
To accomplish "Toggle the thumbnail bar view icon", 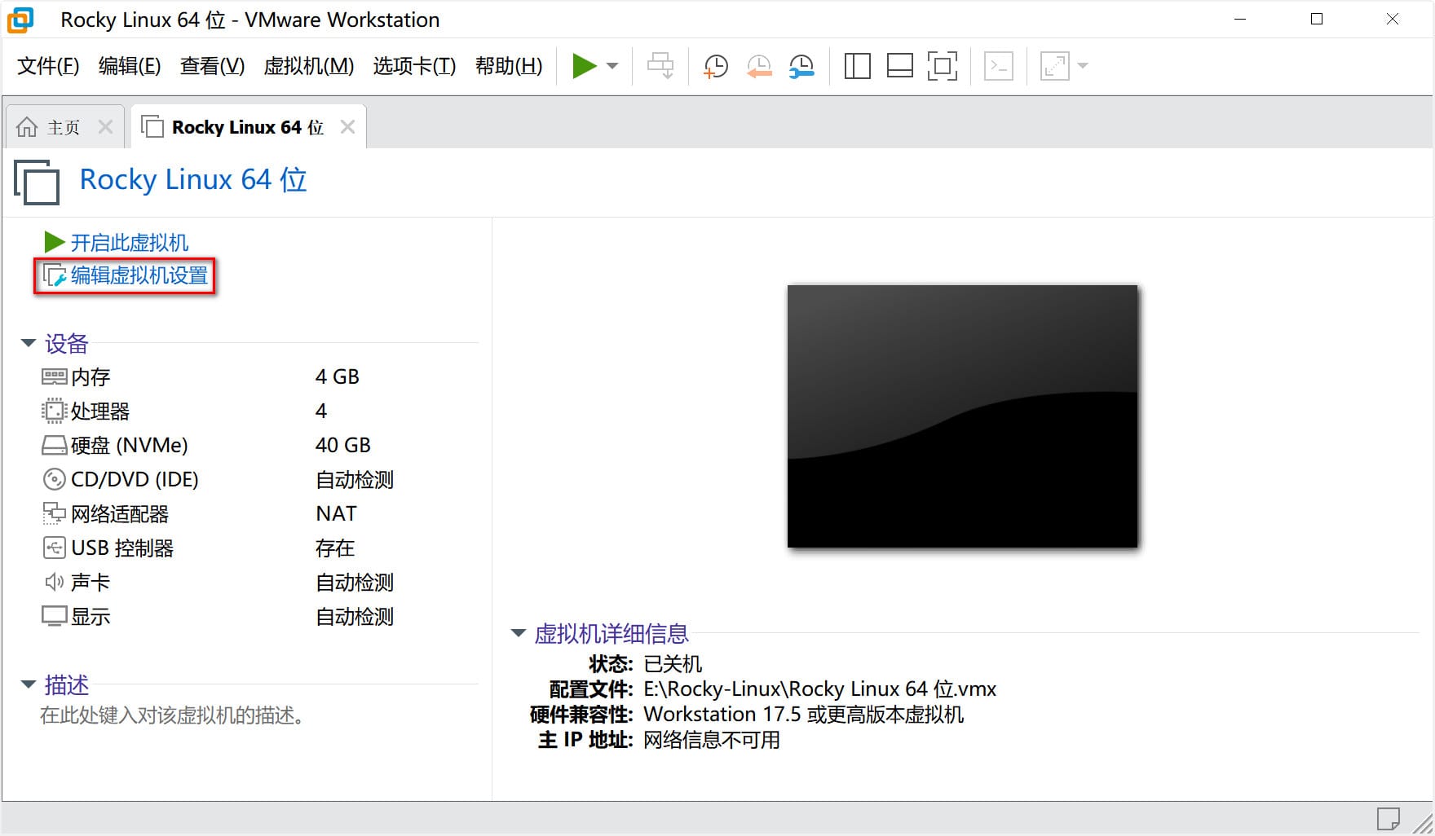I will (899, 66).
